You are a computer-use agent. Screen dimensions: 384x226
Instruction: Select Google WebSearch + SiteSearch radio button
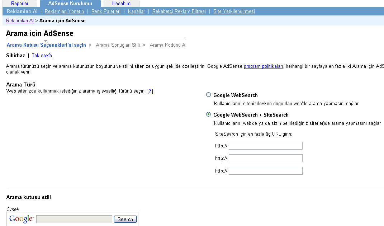tap(208, 114)
